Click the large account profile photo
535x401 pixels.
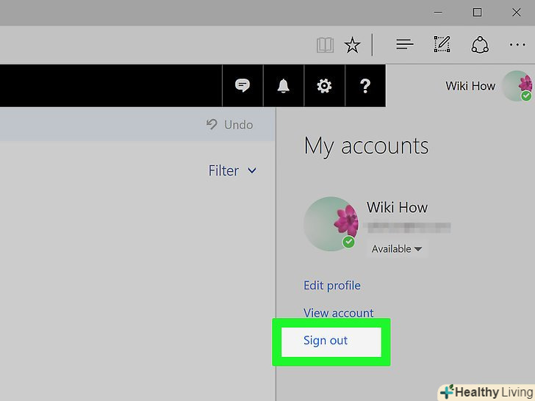(x=331, y=224)
